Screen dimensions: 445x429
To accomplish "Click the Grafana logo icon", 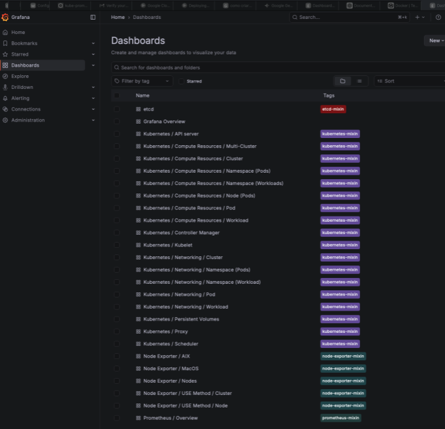I will 5,17.
